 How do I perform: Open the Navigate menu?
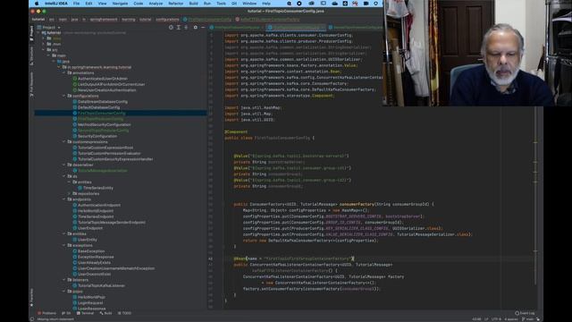120,4
